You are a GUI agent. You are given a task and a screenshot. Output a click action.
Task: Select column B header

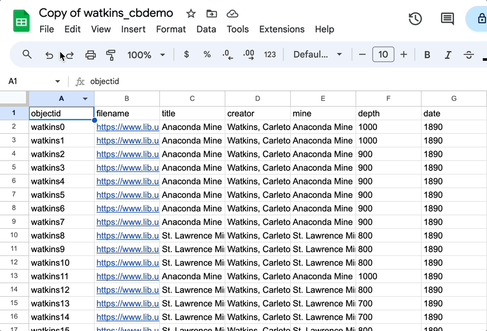point(127,98)
